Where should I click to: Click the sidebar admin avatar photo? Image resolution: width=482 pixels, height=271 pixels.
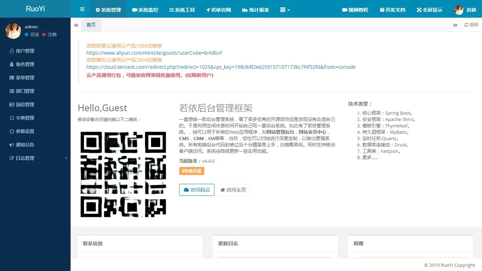tap(13, 31)
